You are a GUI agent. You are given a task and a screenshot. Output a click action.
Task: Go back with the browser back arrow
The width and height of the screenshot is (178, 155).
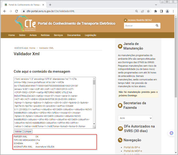(5, 11)
